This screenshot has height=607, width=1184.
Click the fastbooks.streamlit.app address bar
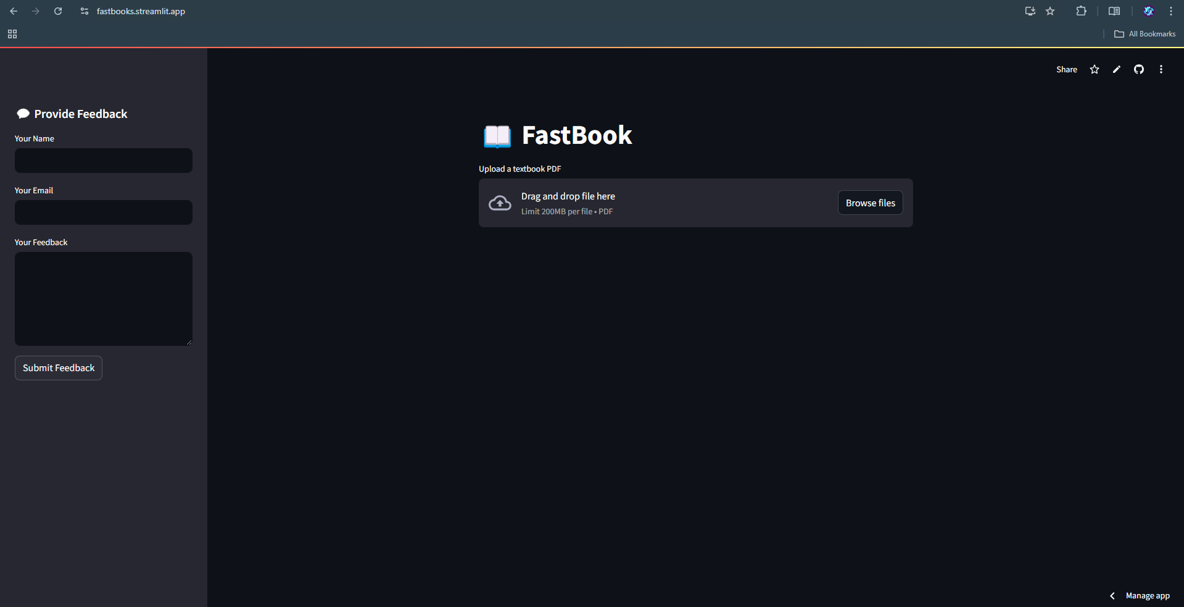click(141, 11)
